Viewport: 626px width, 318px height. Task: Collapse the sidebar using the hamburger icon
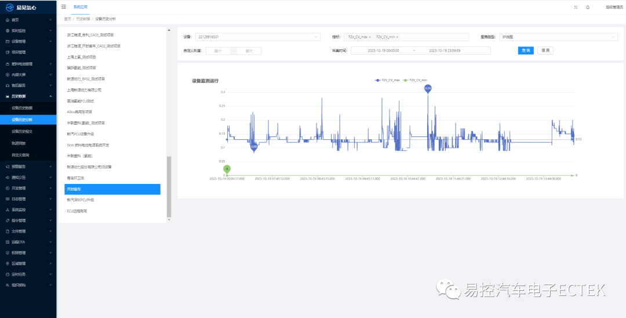pos(64,7)
